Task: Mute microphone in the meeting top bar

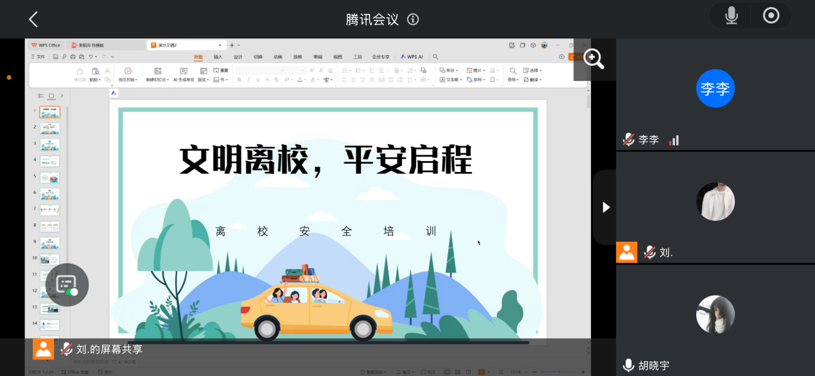Action: pos(732,16)
